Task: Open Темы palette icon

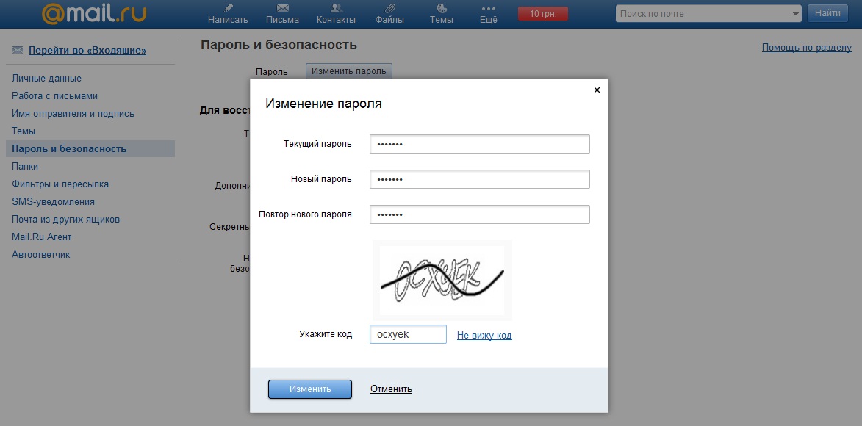Action: (x=442, y=7)
